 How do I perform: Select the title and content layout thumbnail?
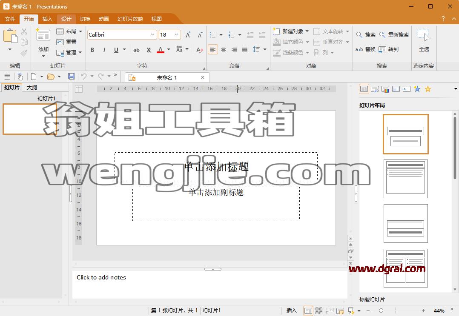405,179
